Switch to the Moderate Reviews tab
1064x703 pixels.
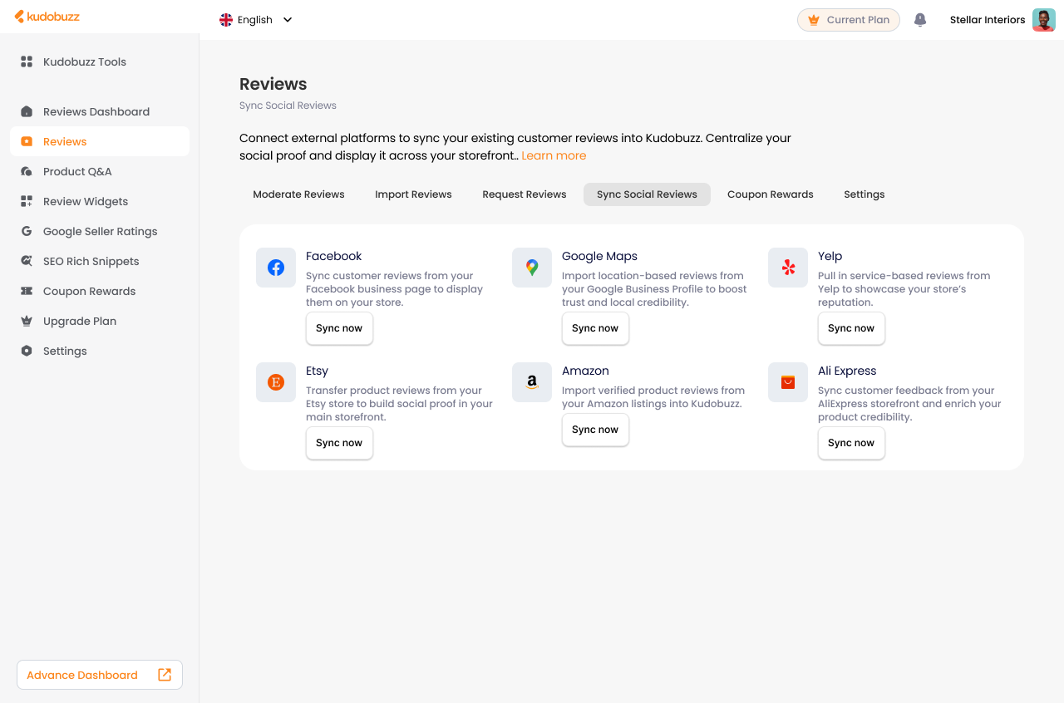[x=298, y=194]
